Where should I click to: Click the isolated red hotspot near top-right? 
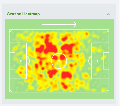(x=87, y=34)
